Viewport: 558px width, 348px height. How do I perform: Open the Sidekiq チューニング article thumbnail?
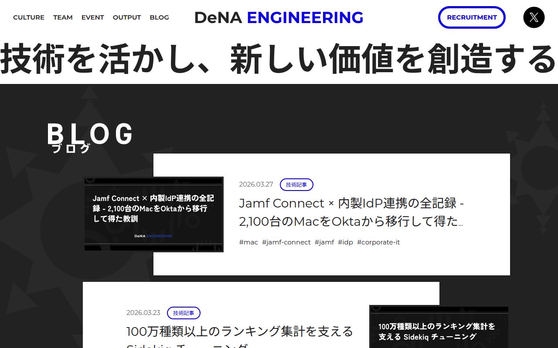[x=439, y=326]
